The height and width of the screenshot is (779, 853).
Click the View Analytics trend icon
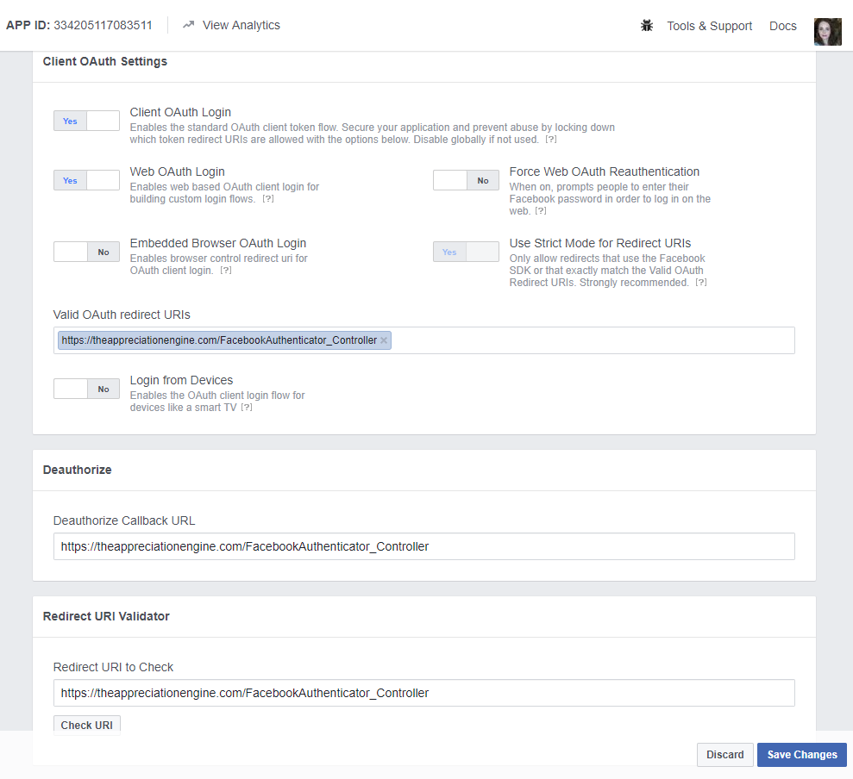[188, 25]
